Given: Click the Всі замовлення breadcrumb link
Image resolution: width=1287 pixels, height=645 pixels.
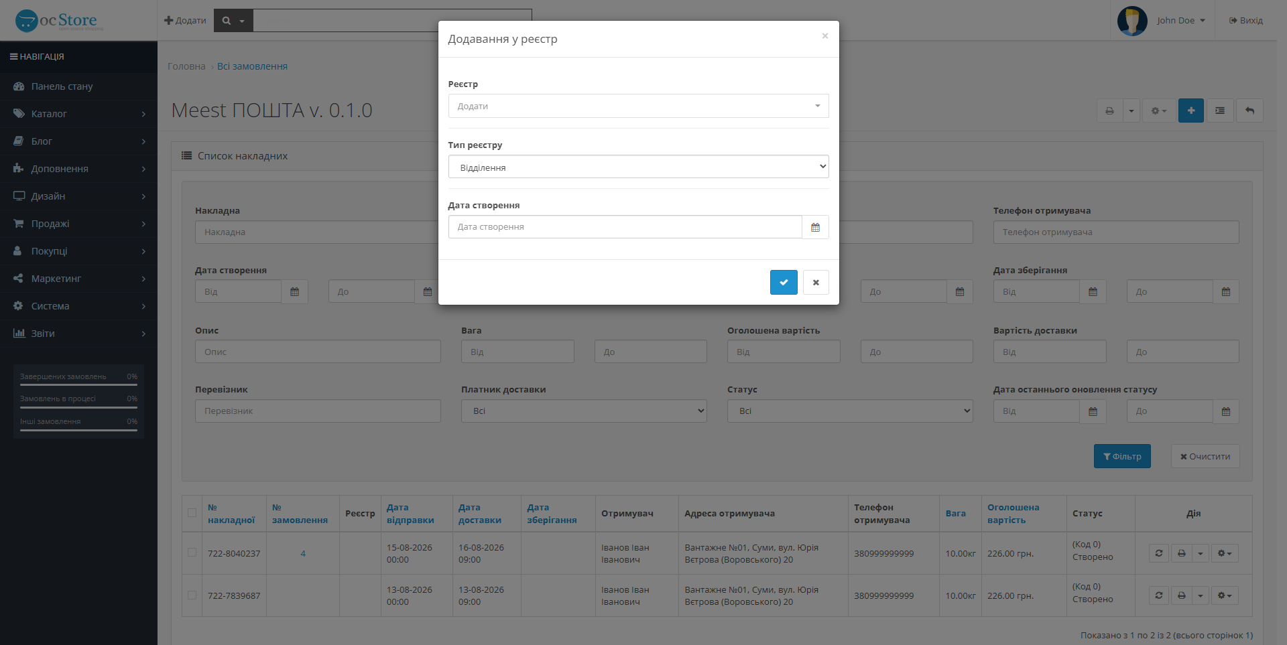Looking at the screenshot, I should 252,66.
